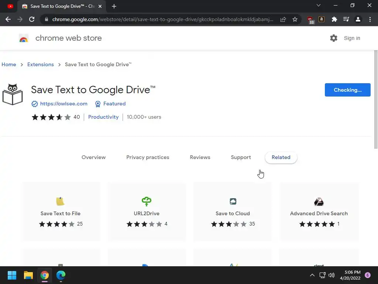Open the Productivity category link
This screenshot has height=284, width=378.
pos(103,117)
